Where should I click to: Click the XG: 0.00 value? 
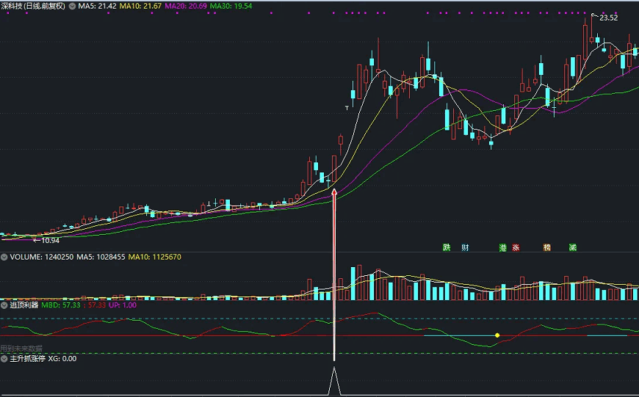pos(62,359)
